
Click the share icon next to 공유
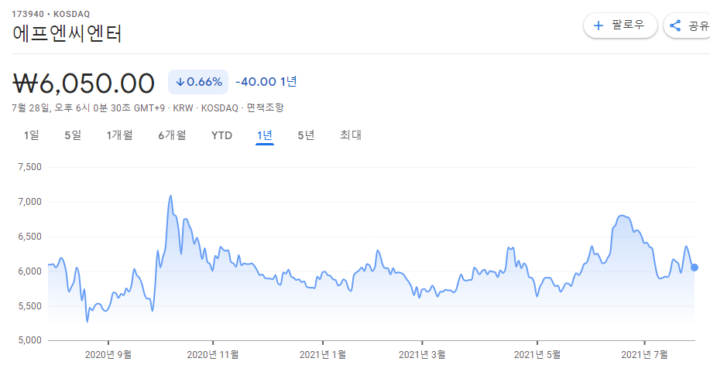pos(675,26)
